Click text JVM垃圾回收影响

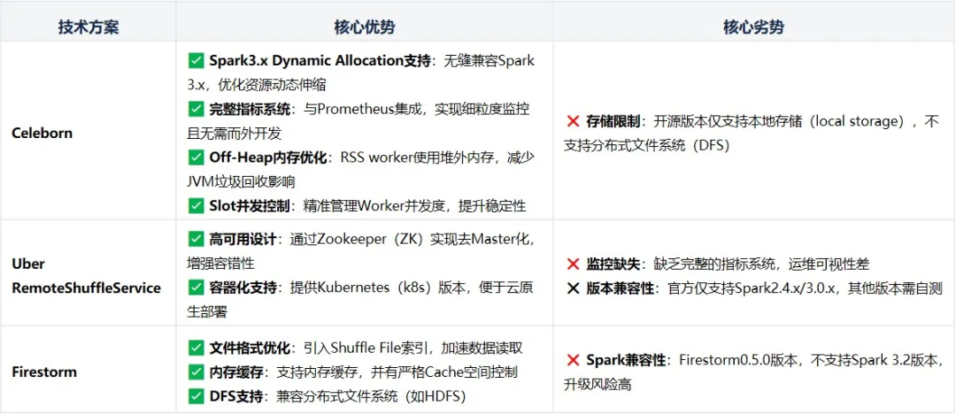pyautogui.click(x=242, y=181)
